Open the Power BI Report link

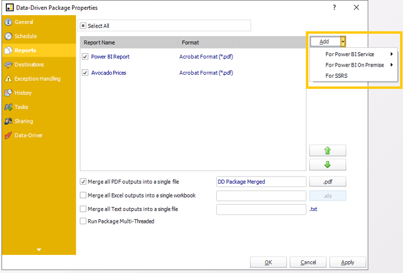(110, 57)
